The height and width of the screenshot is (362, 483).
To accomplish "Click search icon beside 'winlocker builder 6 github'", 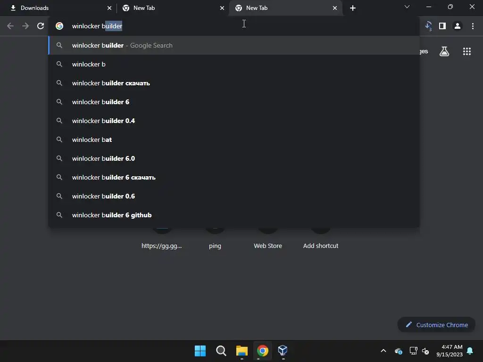I will [59, 215].
